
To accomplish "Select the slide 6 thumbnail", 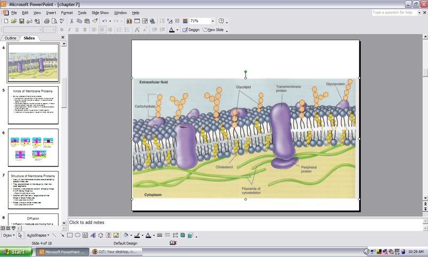I will [33, 147].
